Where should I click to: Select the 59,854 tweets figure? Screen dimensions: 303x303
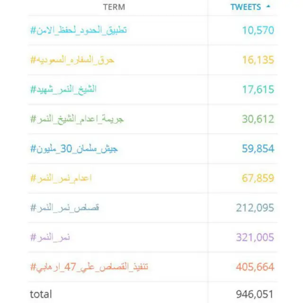pyautogui.click(x=258, y=149)
